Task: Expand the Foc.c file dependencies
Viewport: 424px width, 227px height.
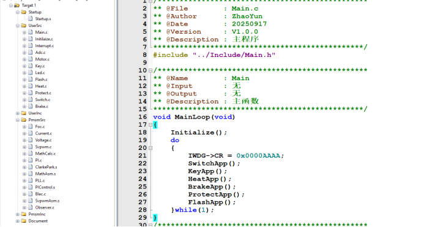Action: (24, 127)
